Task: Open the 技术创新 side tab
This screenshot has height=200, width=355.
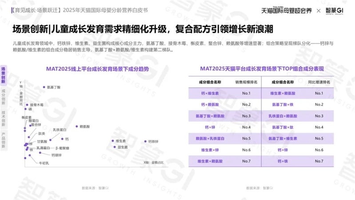Action: (x=4, y=118)
